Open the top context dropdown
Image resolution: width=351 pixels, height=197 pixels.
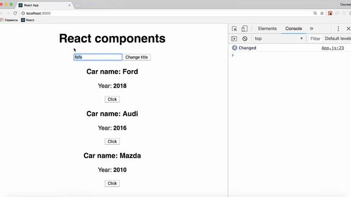(279, 39)
